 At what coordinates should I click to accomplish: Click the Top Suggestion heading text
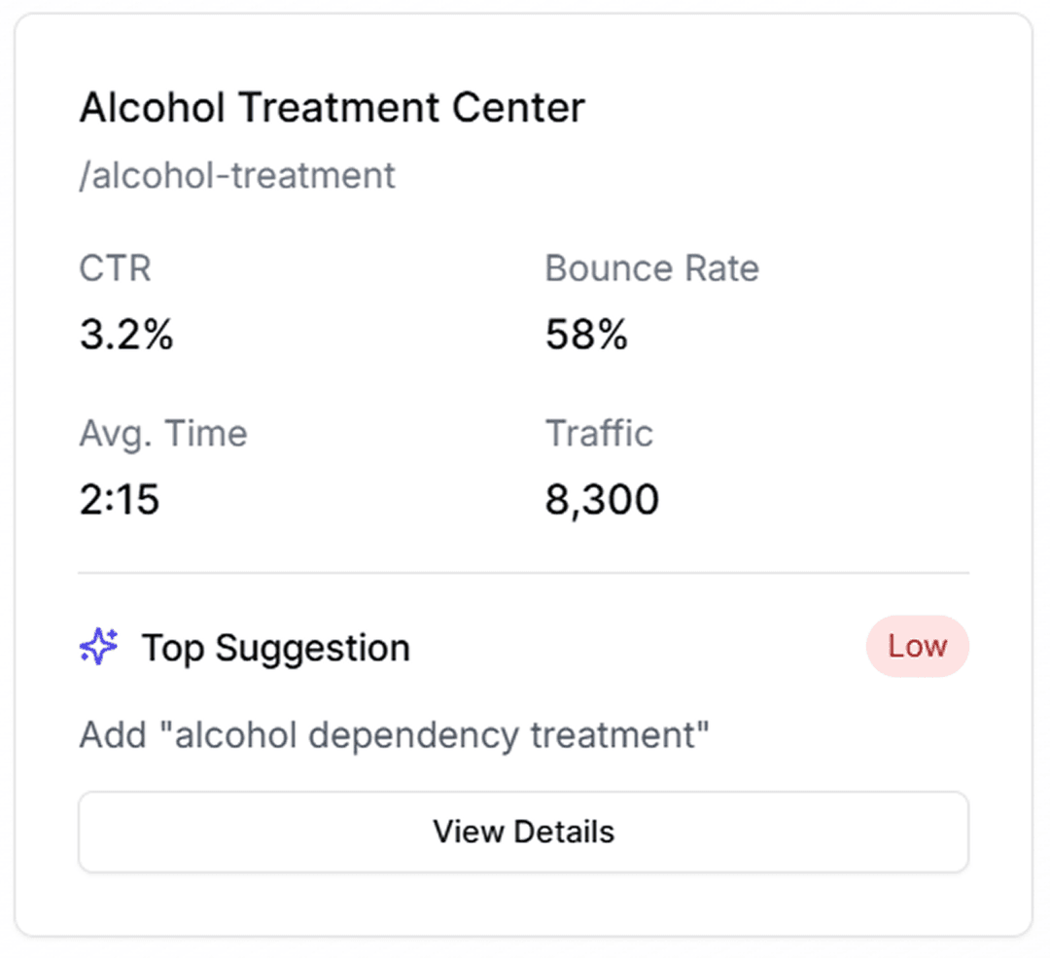pos(276,648)
